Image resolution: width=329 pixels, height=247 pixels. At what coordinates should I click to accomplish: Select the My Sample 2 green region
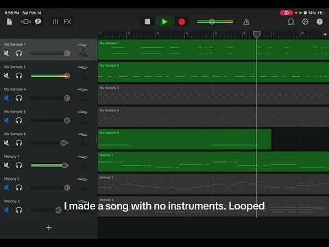213,72
